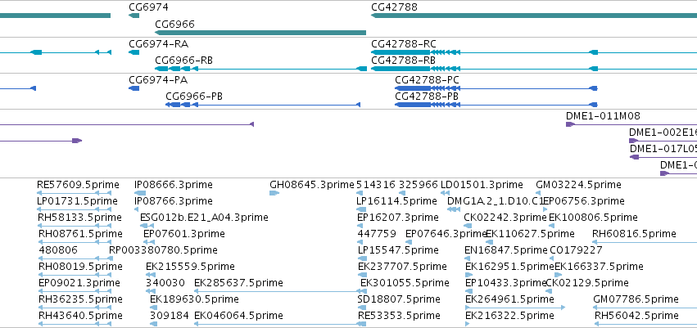Select LP16114.5prime EST
Screen dimensions: 697x328
tap(397, 201)
